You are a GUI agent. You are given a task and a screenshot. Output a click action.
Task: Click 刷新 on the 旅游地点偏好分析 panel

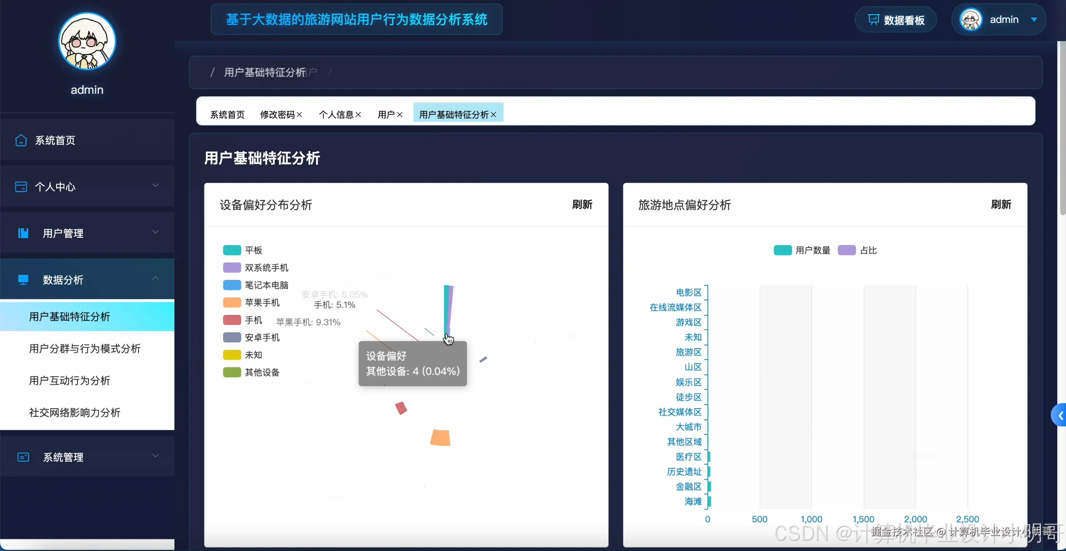tap(1001, 204)
